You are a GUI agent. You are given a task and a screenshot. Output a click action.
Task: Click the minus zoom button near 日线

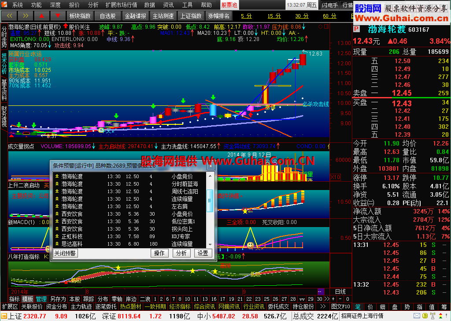click(340, 299)
